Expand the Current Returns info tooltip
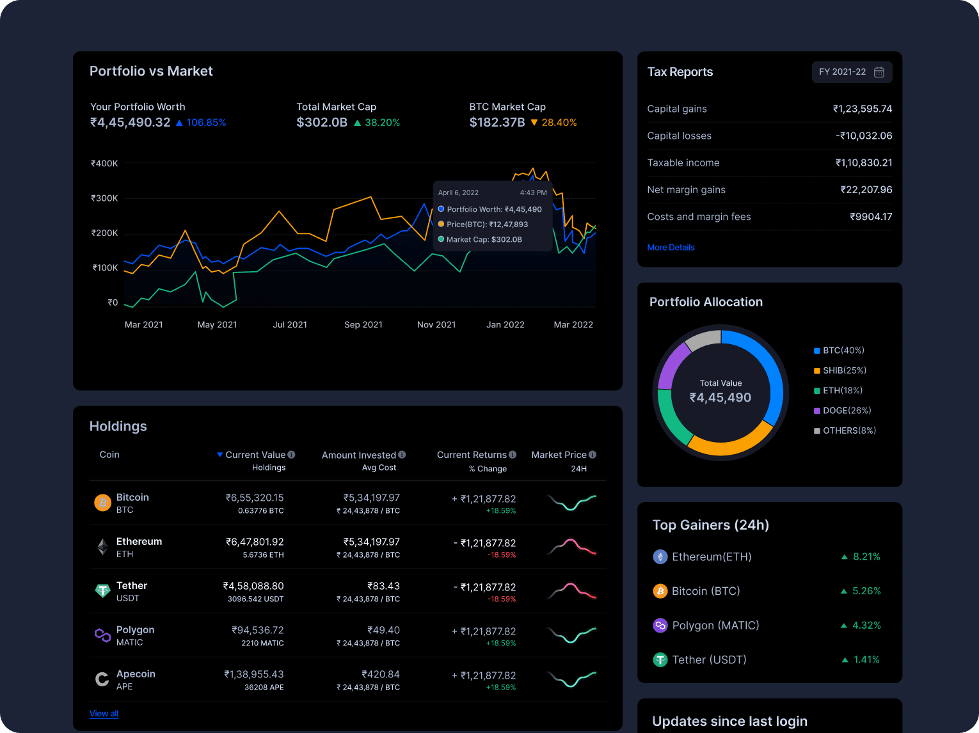Viewport: 979px width, 733px height. (x=513, y=454)
